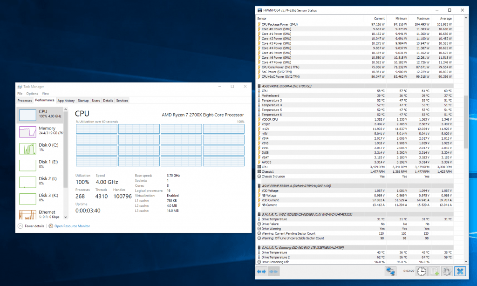The height and width of the screenshot is (286, 477).
Task: Switch to the Services tab
Action: (122, 101)
